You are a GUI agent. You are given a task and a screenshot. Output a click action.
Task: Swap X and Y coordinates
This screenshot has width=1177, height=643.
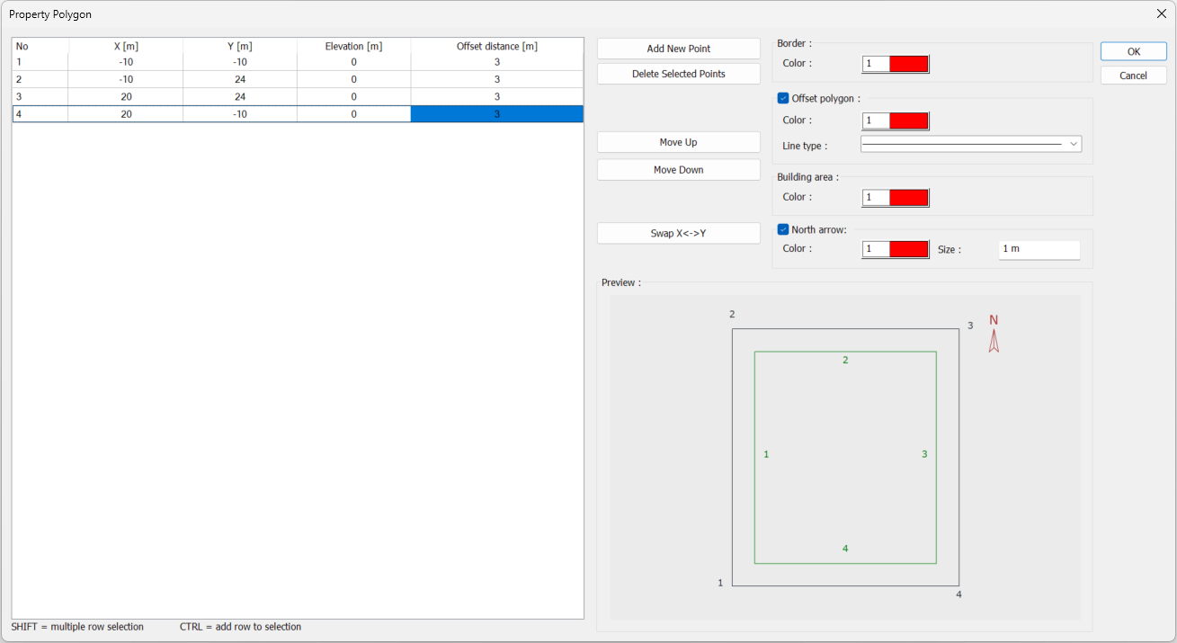pos(678,233)
